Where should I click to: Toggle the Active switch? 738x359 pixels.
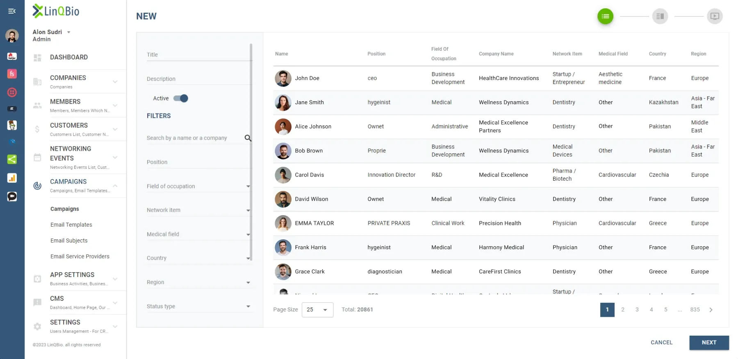tap(181, 98)
